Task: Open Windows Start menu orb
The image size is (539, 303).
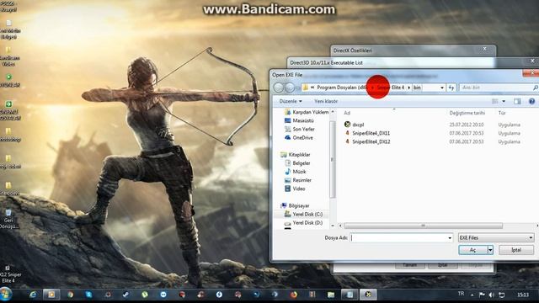Action: [x=6, y=294]
